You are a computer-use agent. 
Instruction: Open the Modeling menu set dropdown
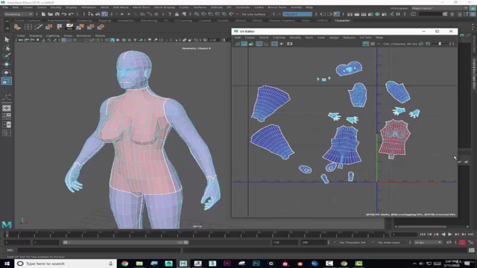coord(18,14)
